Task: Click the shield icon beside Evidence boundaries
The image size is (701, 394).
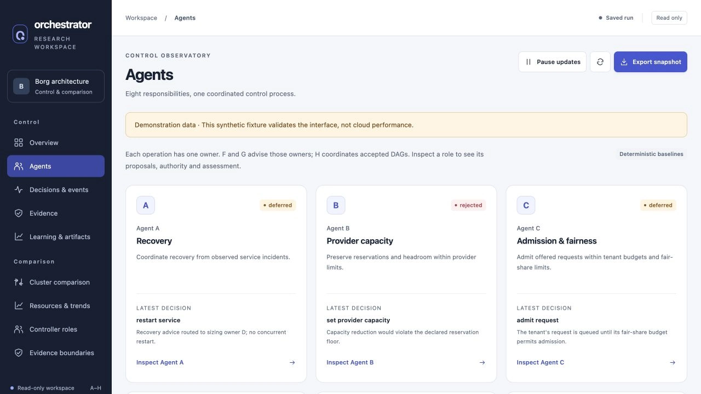Action: [x=19, y=353]
